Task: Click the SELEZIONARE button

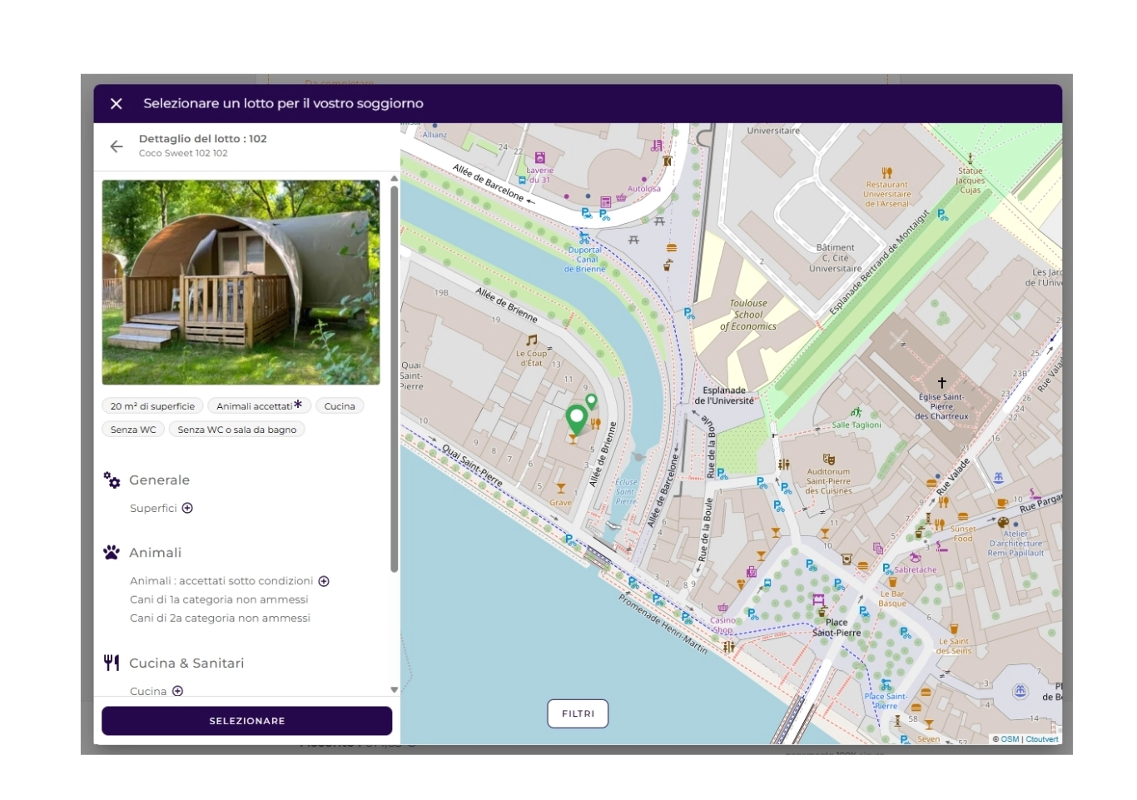Action: click(246, 721)
